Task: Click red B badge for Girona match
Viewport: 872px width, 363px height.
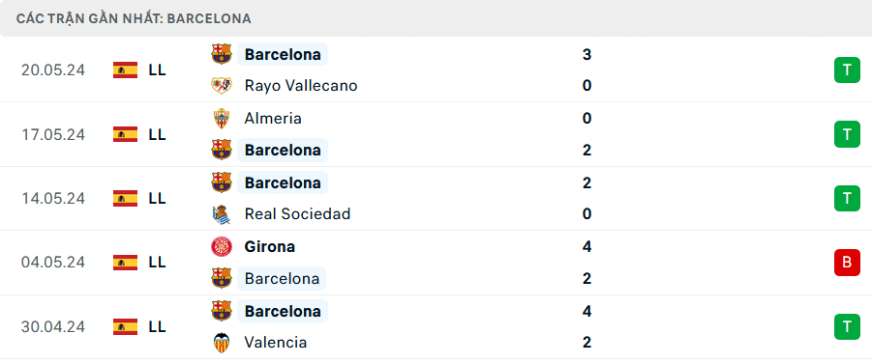Action: 847,263
